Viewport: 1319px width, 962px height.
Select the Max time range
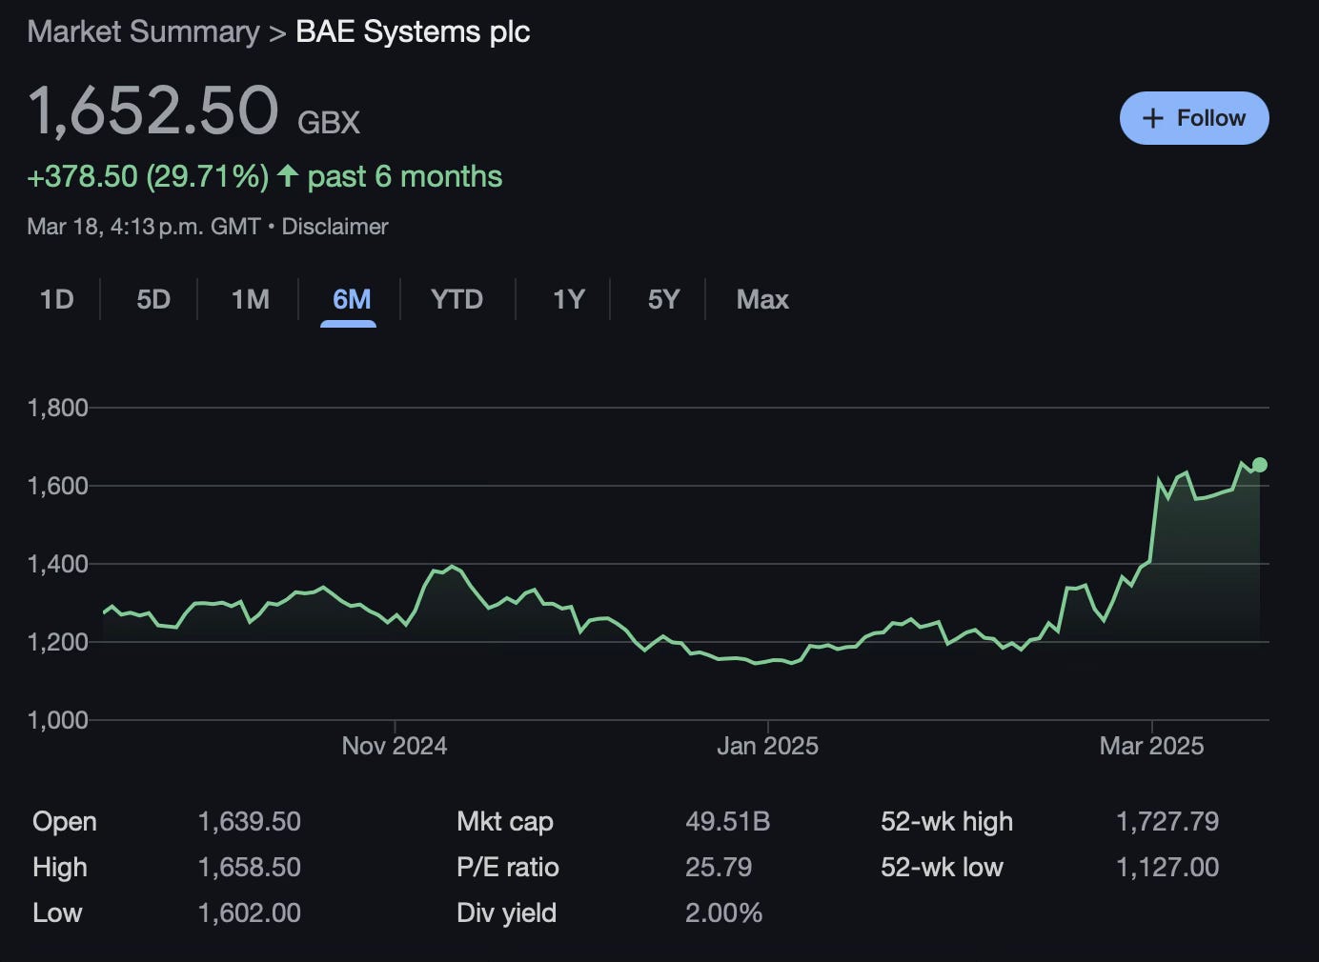(x=762, y=300)
